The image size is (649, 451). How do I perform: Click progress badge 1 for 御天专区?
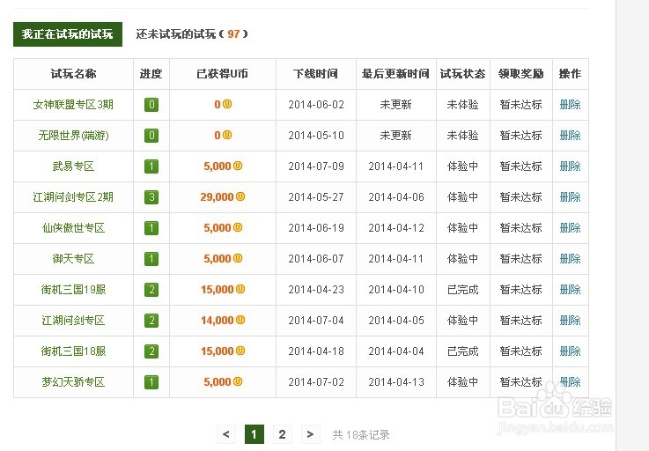click(x=151, y=259)
